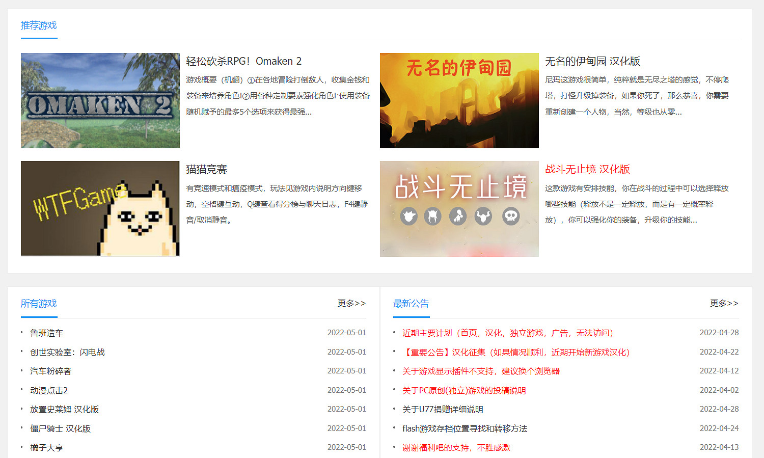Click the giraffe-like monster icon
Viewport: 764px width, 458px height.
point(457,216)
